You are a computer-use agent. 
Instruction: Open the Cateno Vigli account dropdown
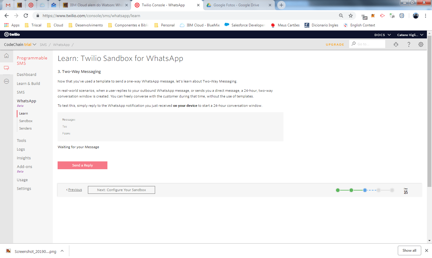click(410, 35)
